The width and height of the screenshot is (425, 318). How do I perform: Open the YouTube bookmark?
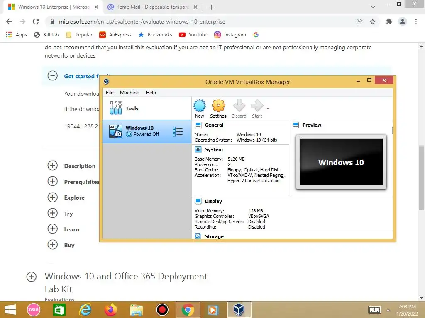tap(193, 35)
